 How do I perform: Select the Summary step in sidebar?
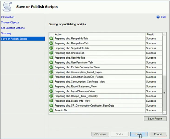(6, 33)
